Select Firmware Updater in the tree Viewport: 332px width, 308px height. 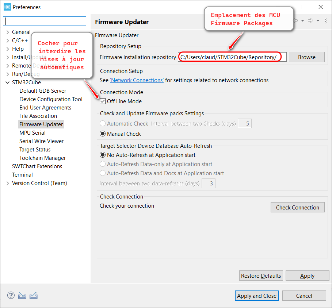[x=41, y=124]
